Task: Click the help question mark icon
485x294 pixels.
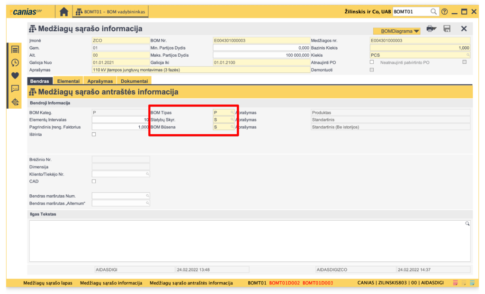Action: pyautogui.click(x=444, y=12)
